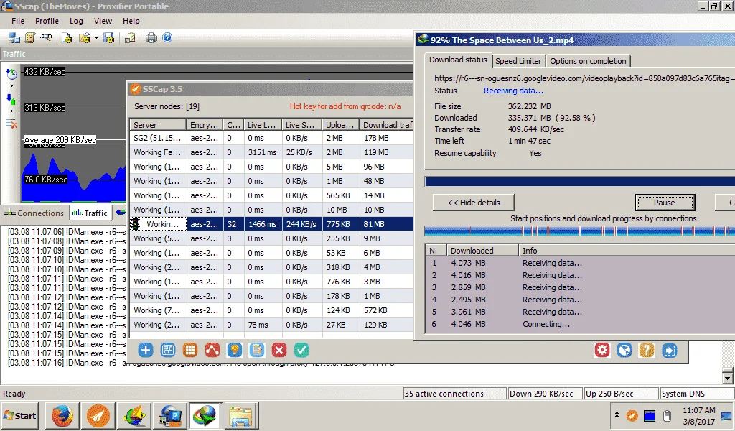The height and width of the screenshot is (431, 735).
Task: Select connection 6 row showing Connecting...
Action: point(580,324)
